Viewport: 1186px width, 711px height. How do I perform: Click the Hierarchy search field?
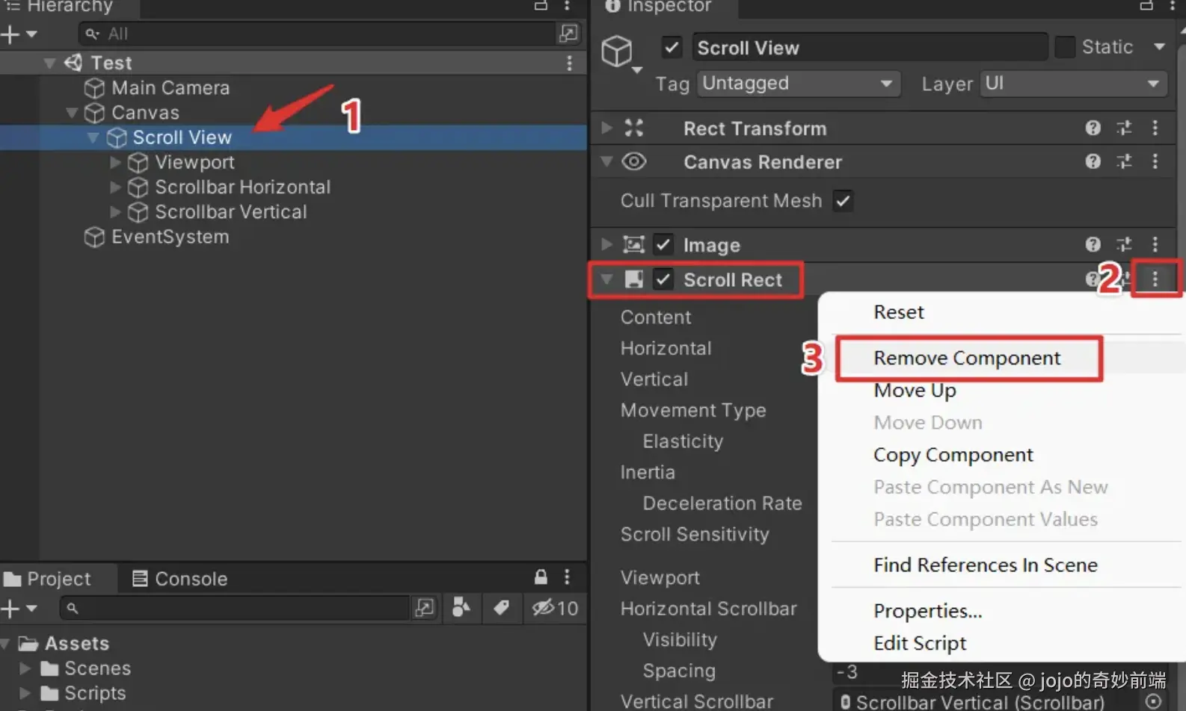click(x=317, y=34)
